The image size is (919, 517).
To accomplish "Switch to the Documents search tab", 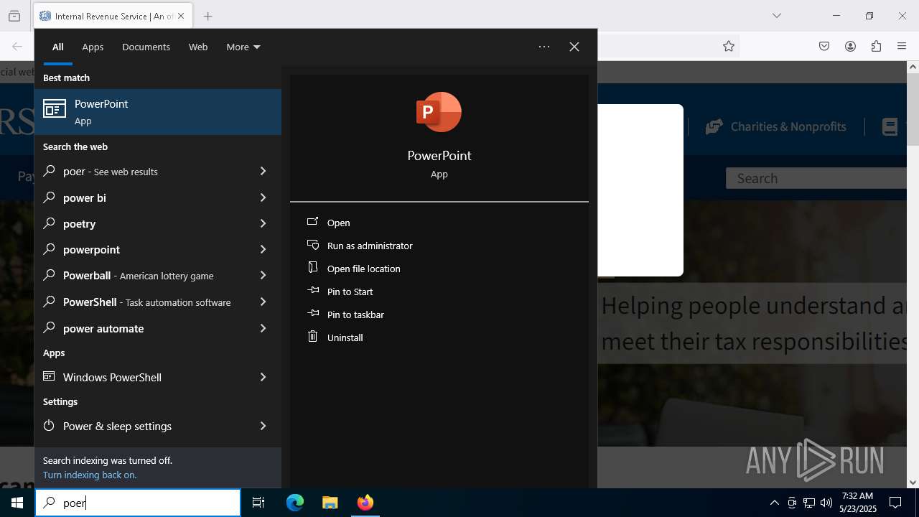I will point(146,47).
